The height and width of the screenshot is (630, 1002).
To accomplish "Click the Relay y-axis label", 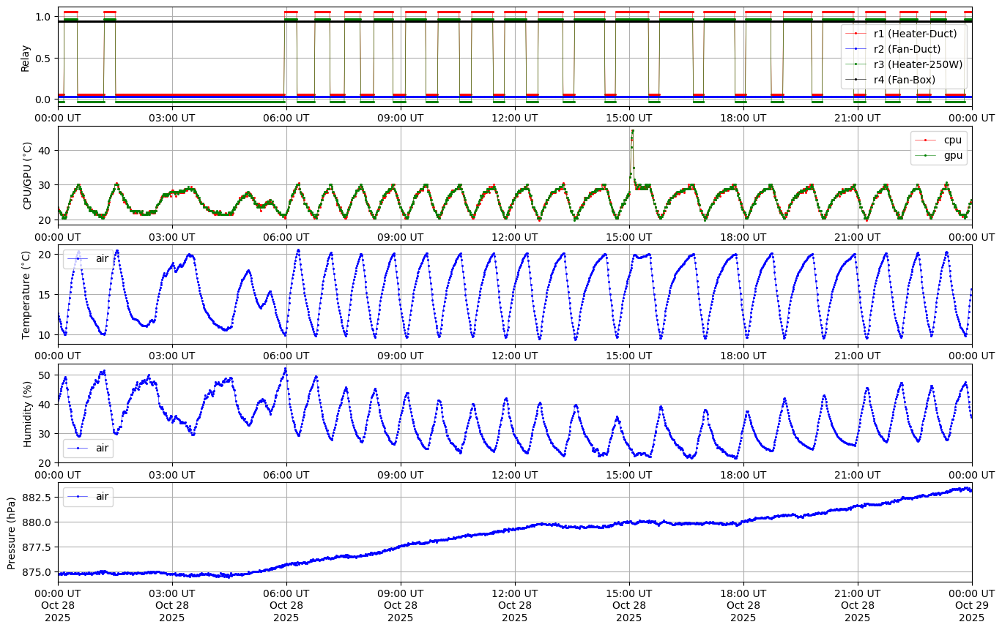I will tap(26, 58).
